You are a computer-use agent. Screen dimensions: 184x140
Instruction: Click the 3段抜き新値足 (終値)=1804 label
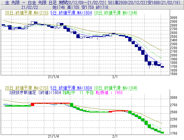point(35,93)
